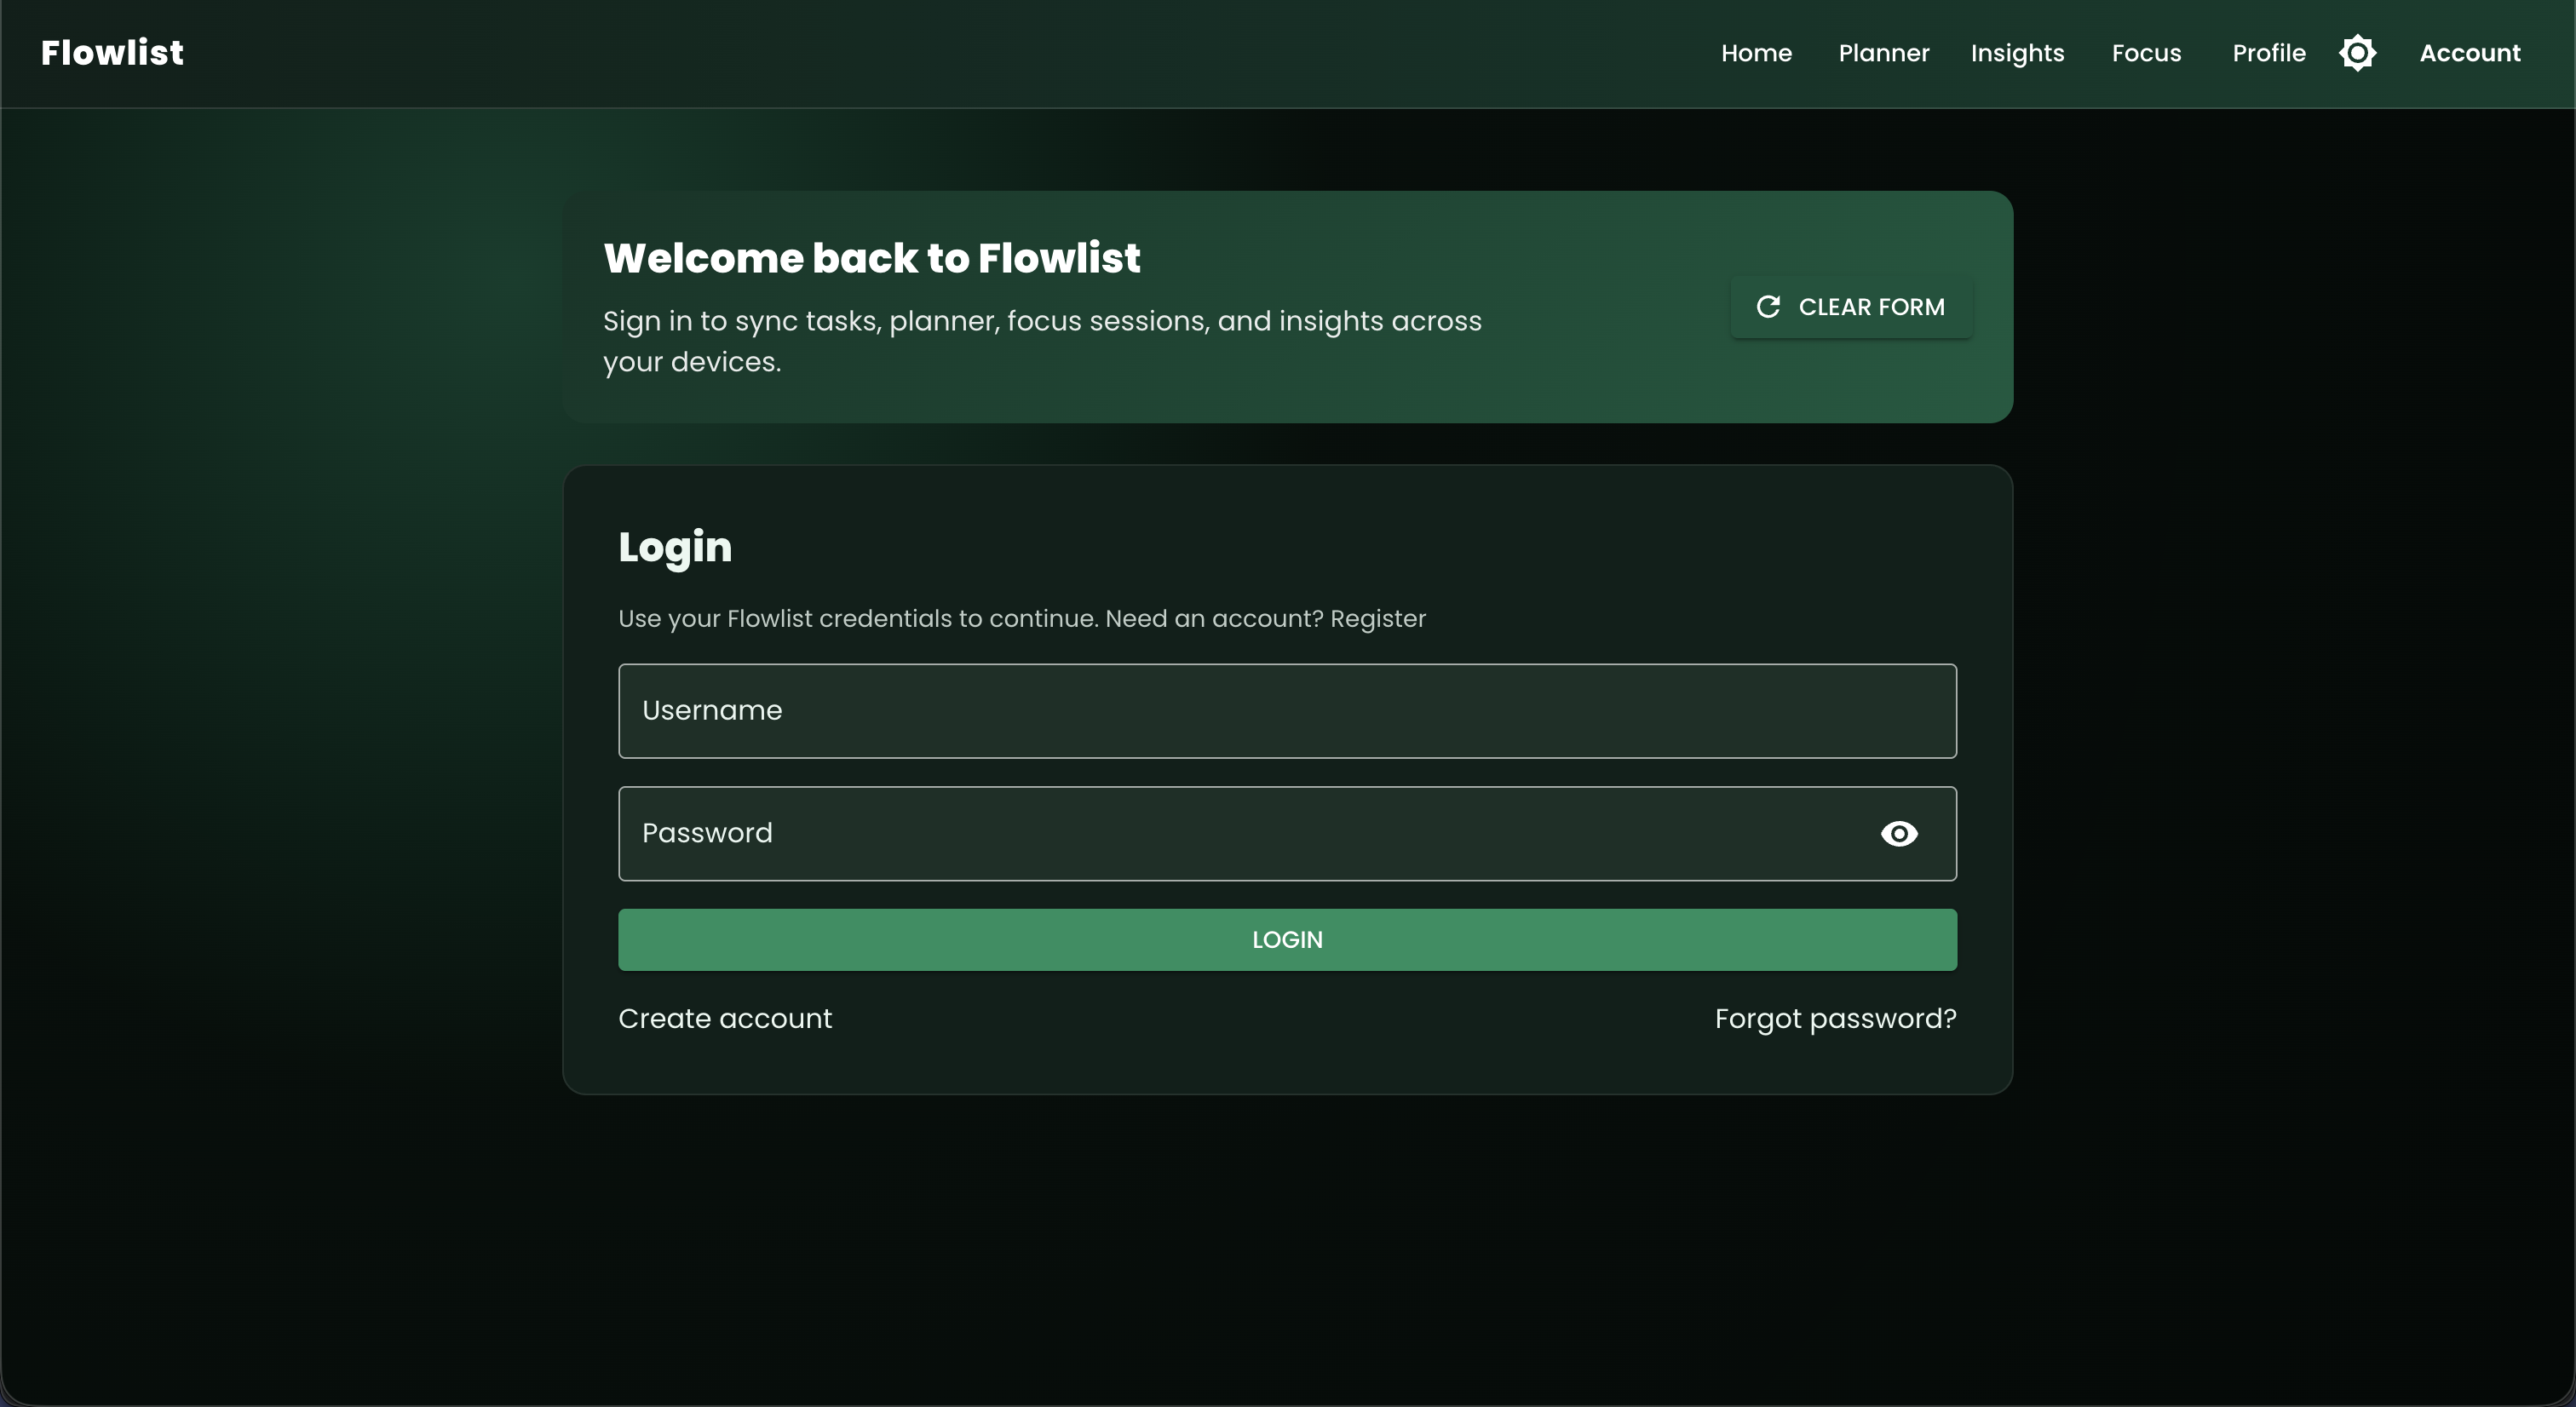Viewport: 2576px width, 1407px height.
Task: Click the Flowlist logo
Action: (112, 51)
